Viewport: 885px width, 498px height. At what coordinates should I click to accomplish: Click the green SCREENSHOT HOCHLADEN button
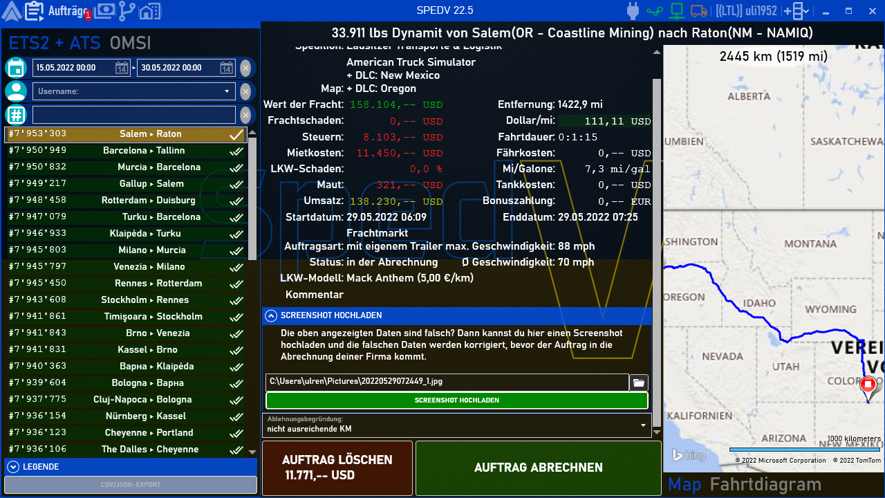pos(457,400)
